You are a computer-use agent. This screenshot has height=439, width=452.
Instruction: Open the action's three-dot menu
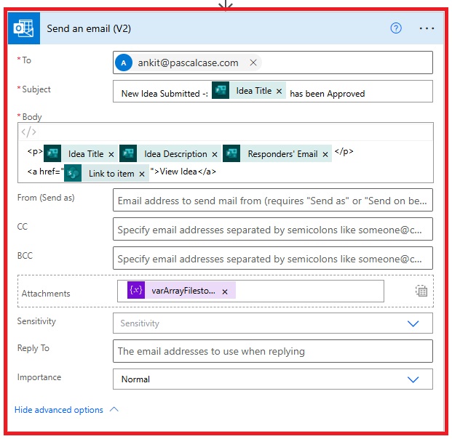pyautogui.click(x=427, y=28)
